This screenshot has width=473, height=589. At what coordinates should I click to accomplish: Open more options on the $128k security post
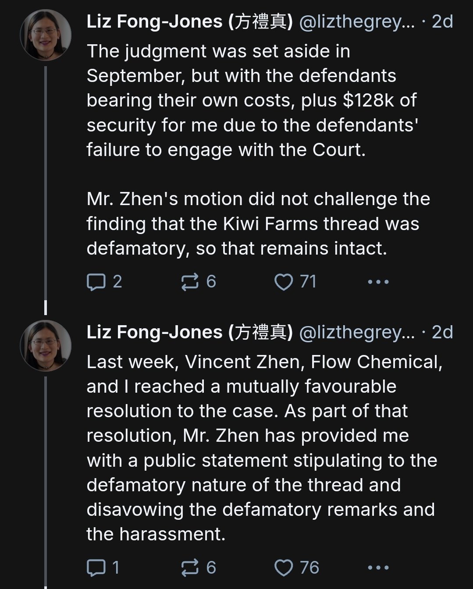click(378, 282)
